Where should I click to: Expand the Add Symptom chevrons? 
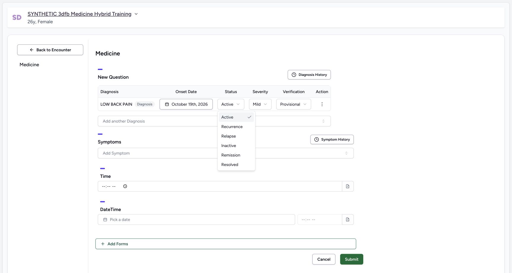coord(346,153)
